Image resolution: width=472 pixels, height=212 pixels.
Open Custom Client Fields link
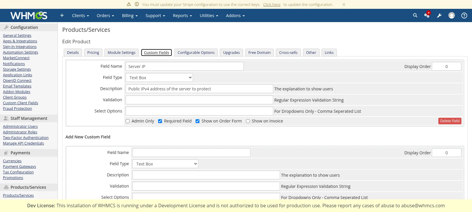point(21,103)
